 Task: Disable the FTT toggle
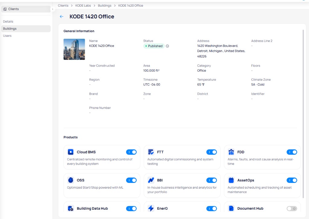(x=212, y=152)
